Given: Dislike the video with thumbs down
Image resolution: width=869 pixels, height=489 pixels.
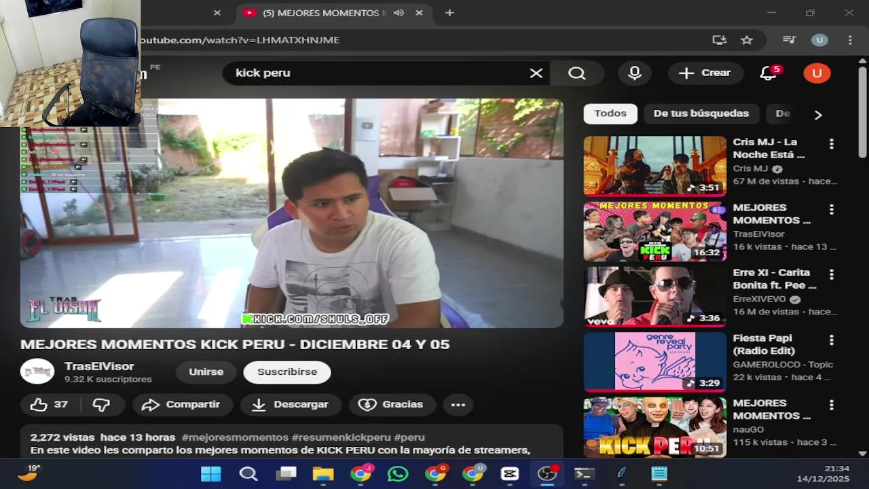Looking at the screenshot, I should click(102, 404).
